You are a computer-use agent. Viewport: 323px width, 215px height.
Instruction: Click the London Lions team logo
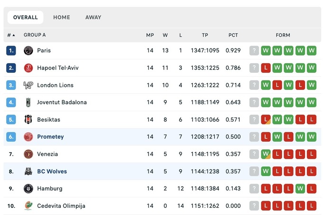click(x=28, y=85)
